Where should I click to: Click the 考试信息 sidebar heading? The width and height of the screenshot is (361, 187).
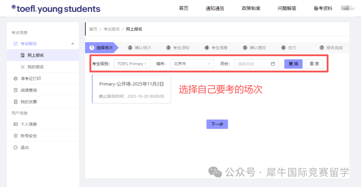click(20, 33)
